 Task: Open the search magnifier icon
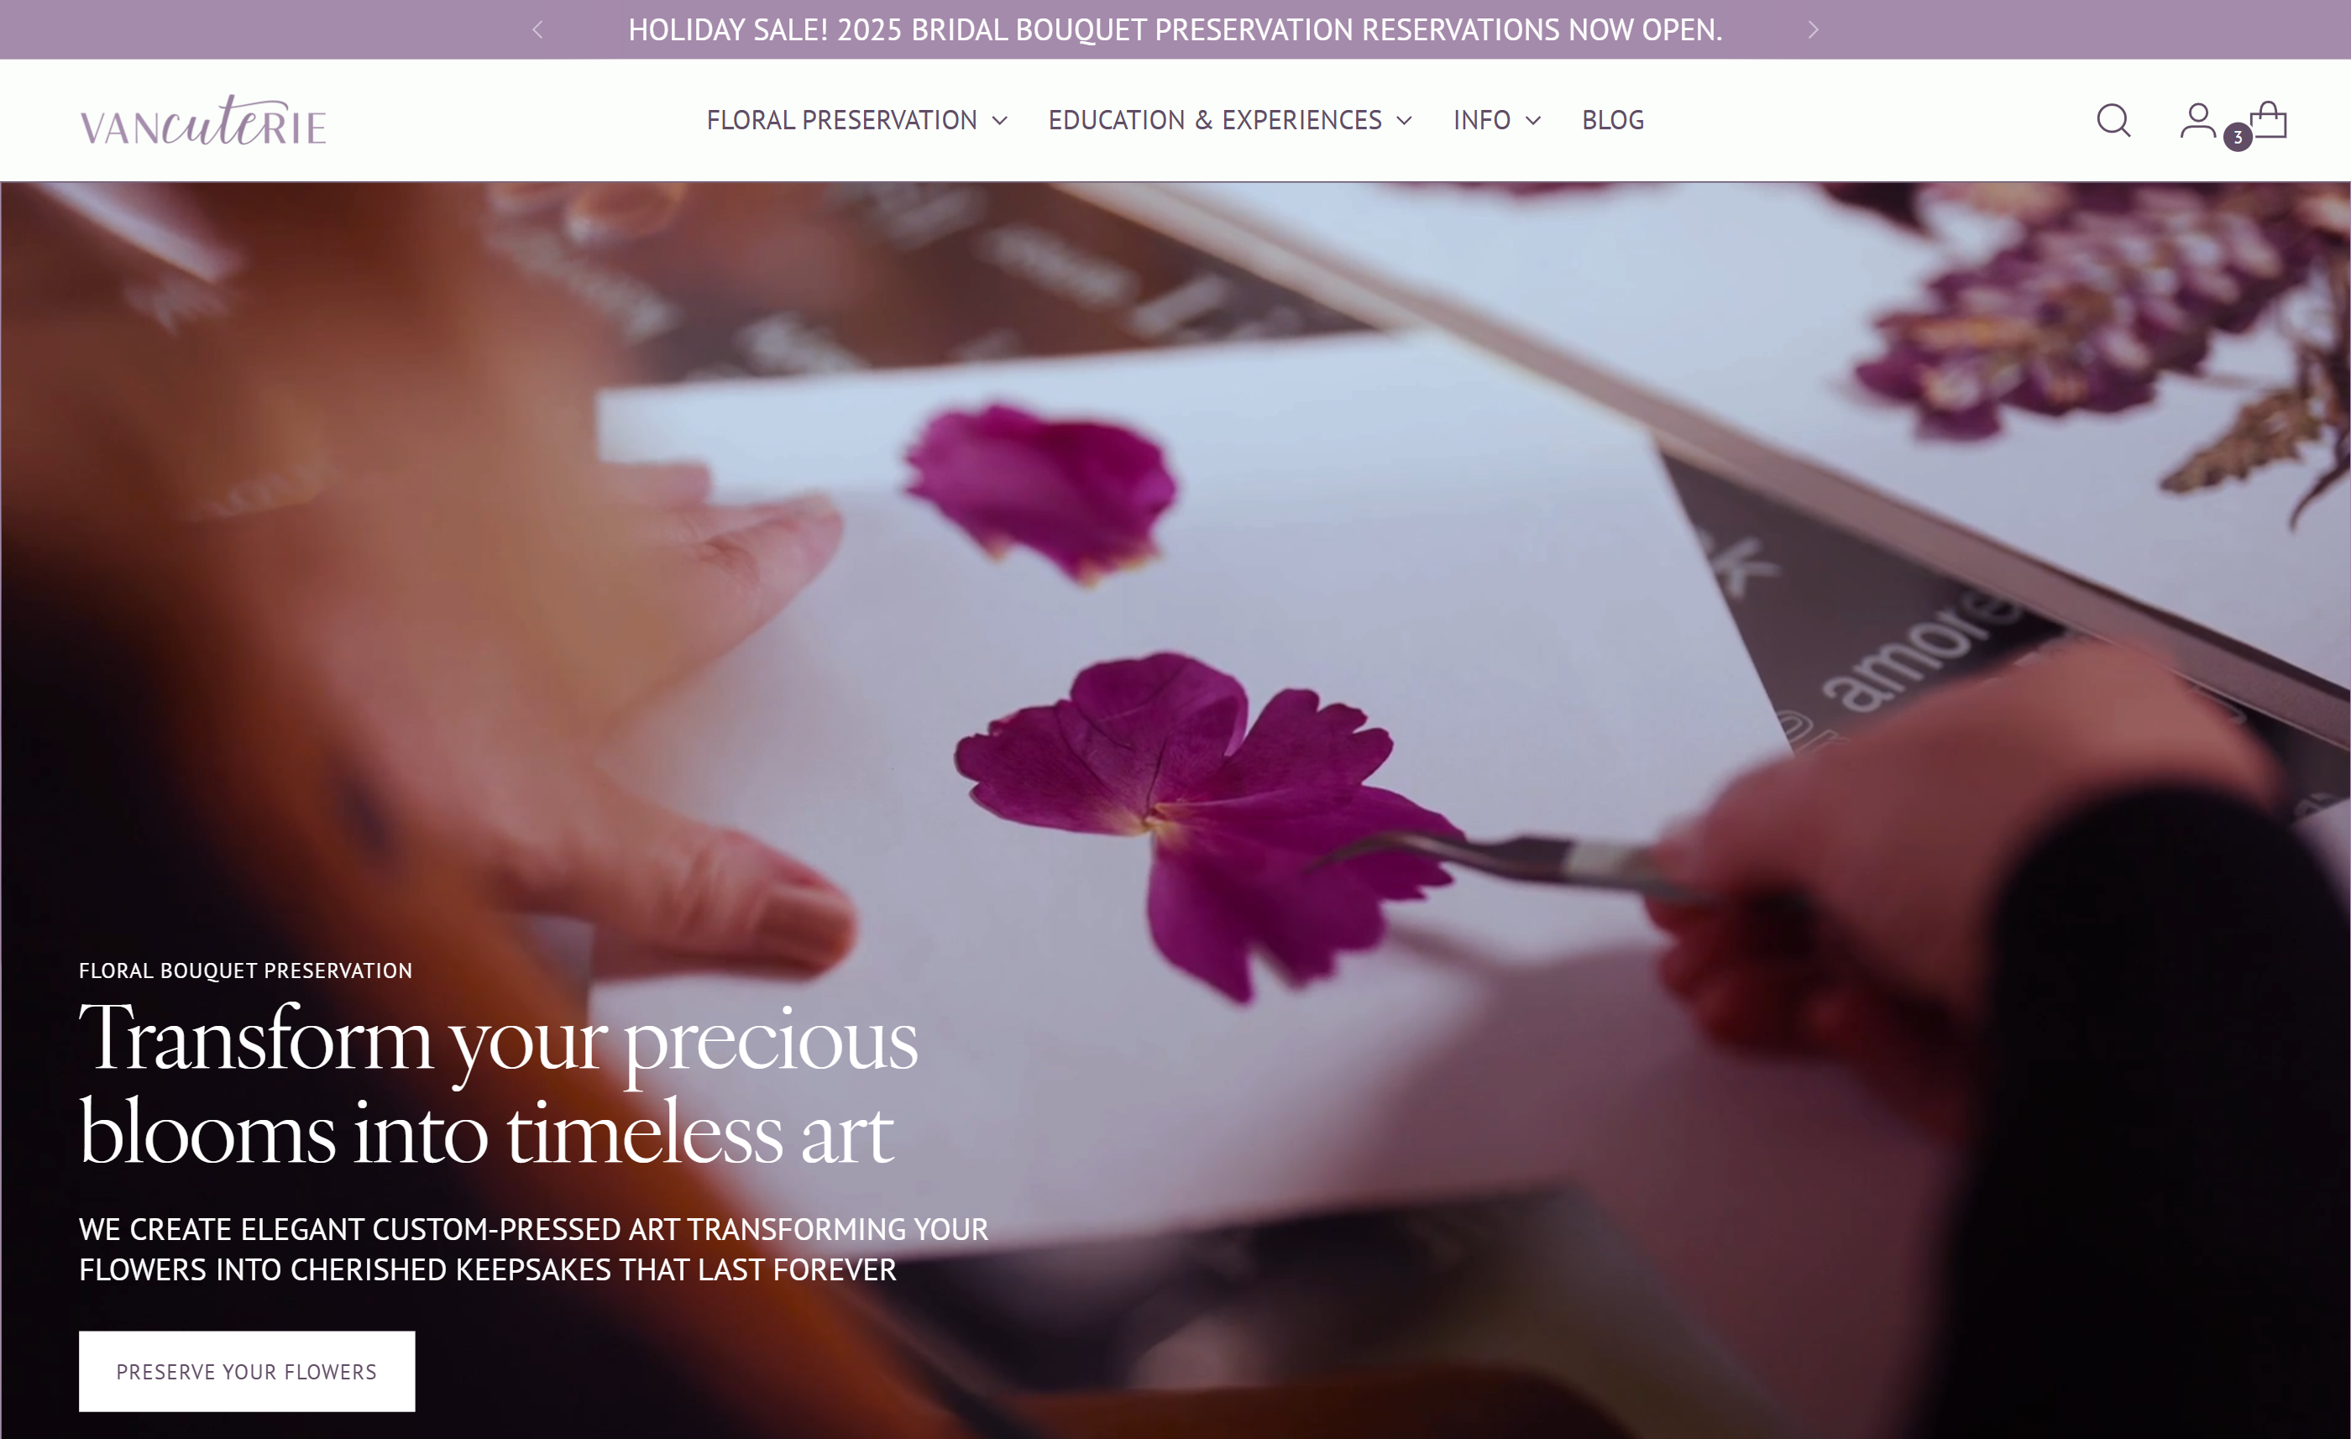2113,120
